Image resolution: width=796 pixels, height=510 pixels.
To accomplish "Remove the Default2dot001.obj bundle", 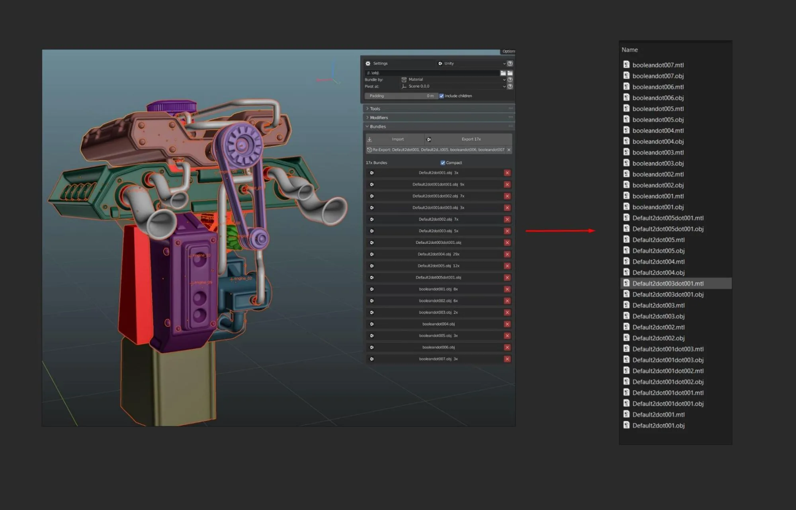I will tap(507, 173).
